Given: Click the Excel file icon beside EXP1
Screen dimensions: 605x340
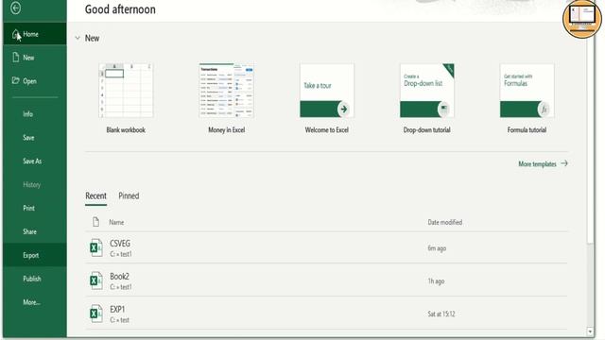Looking at the screenshot, I should click(x=96, y=314).
